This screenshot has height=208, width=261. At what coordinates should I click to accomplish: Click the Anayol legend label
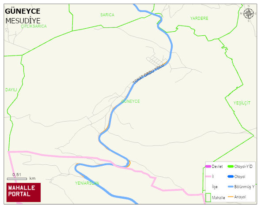pos(240,197)
